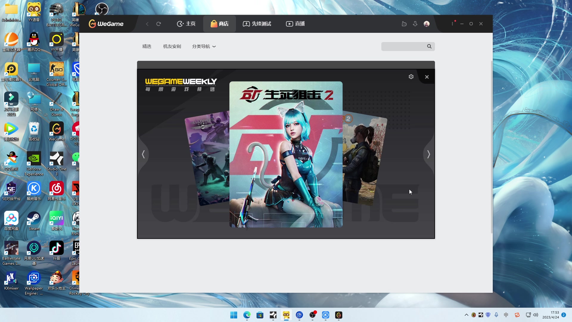
Task: Click the user profile avatar
Action: pos(426,24)
